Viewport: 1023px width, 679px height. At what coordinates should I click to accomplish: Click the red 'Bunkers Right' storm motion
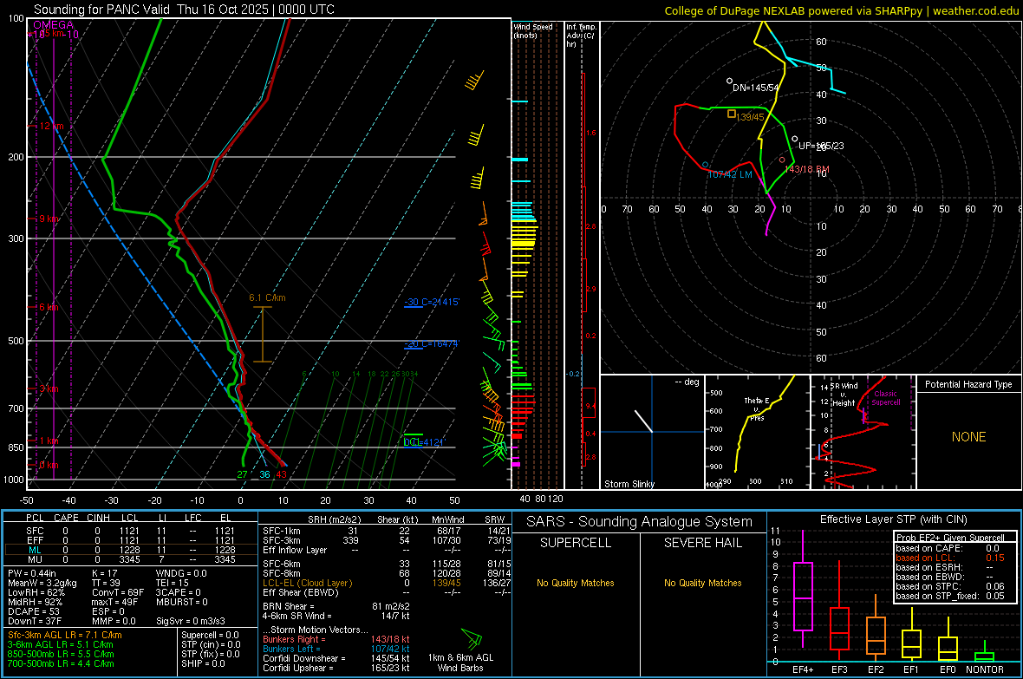[x=336, y=639]
